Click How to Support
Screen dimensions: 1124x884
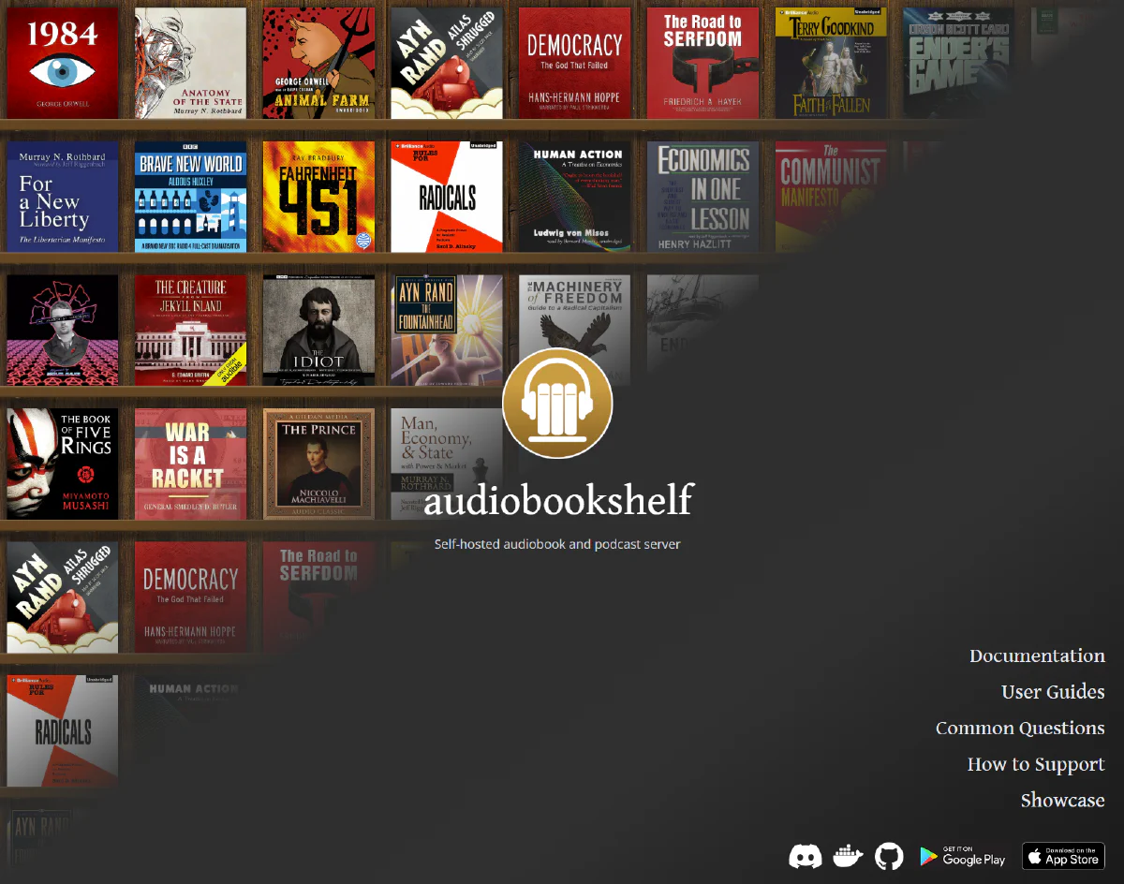[x=1036, y=764]
